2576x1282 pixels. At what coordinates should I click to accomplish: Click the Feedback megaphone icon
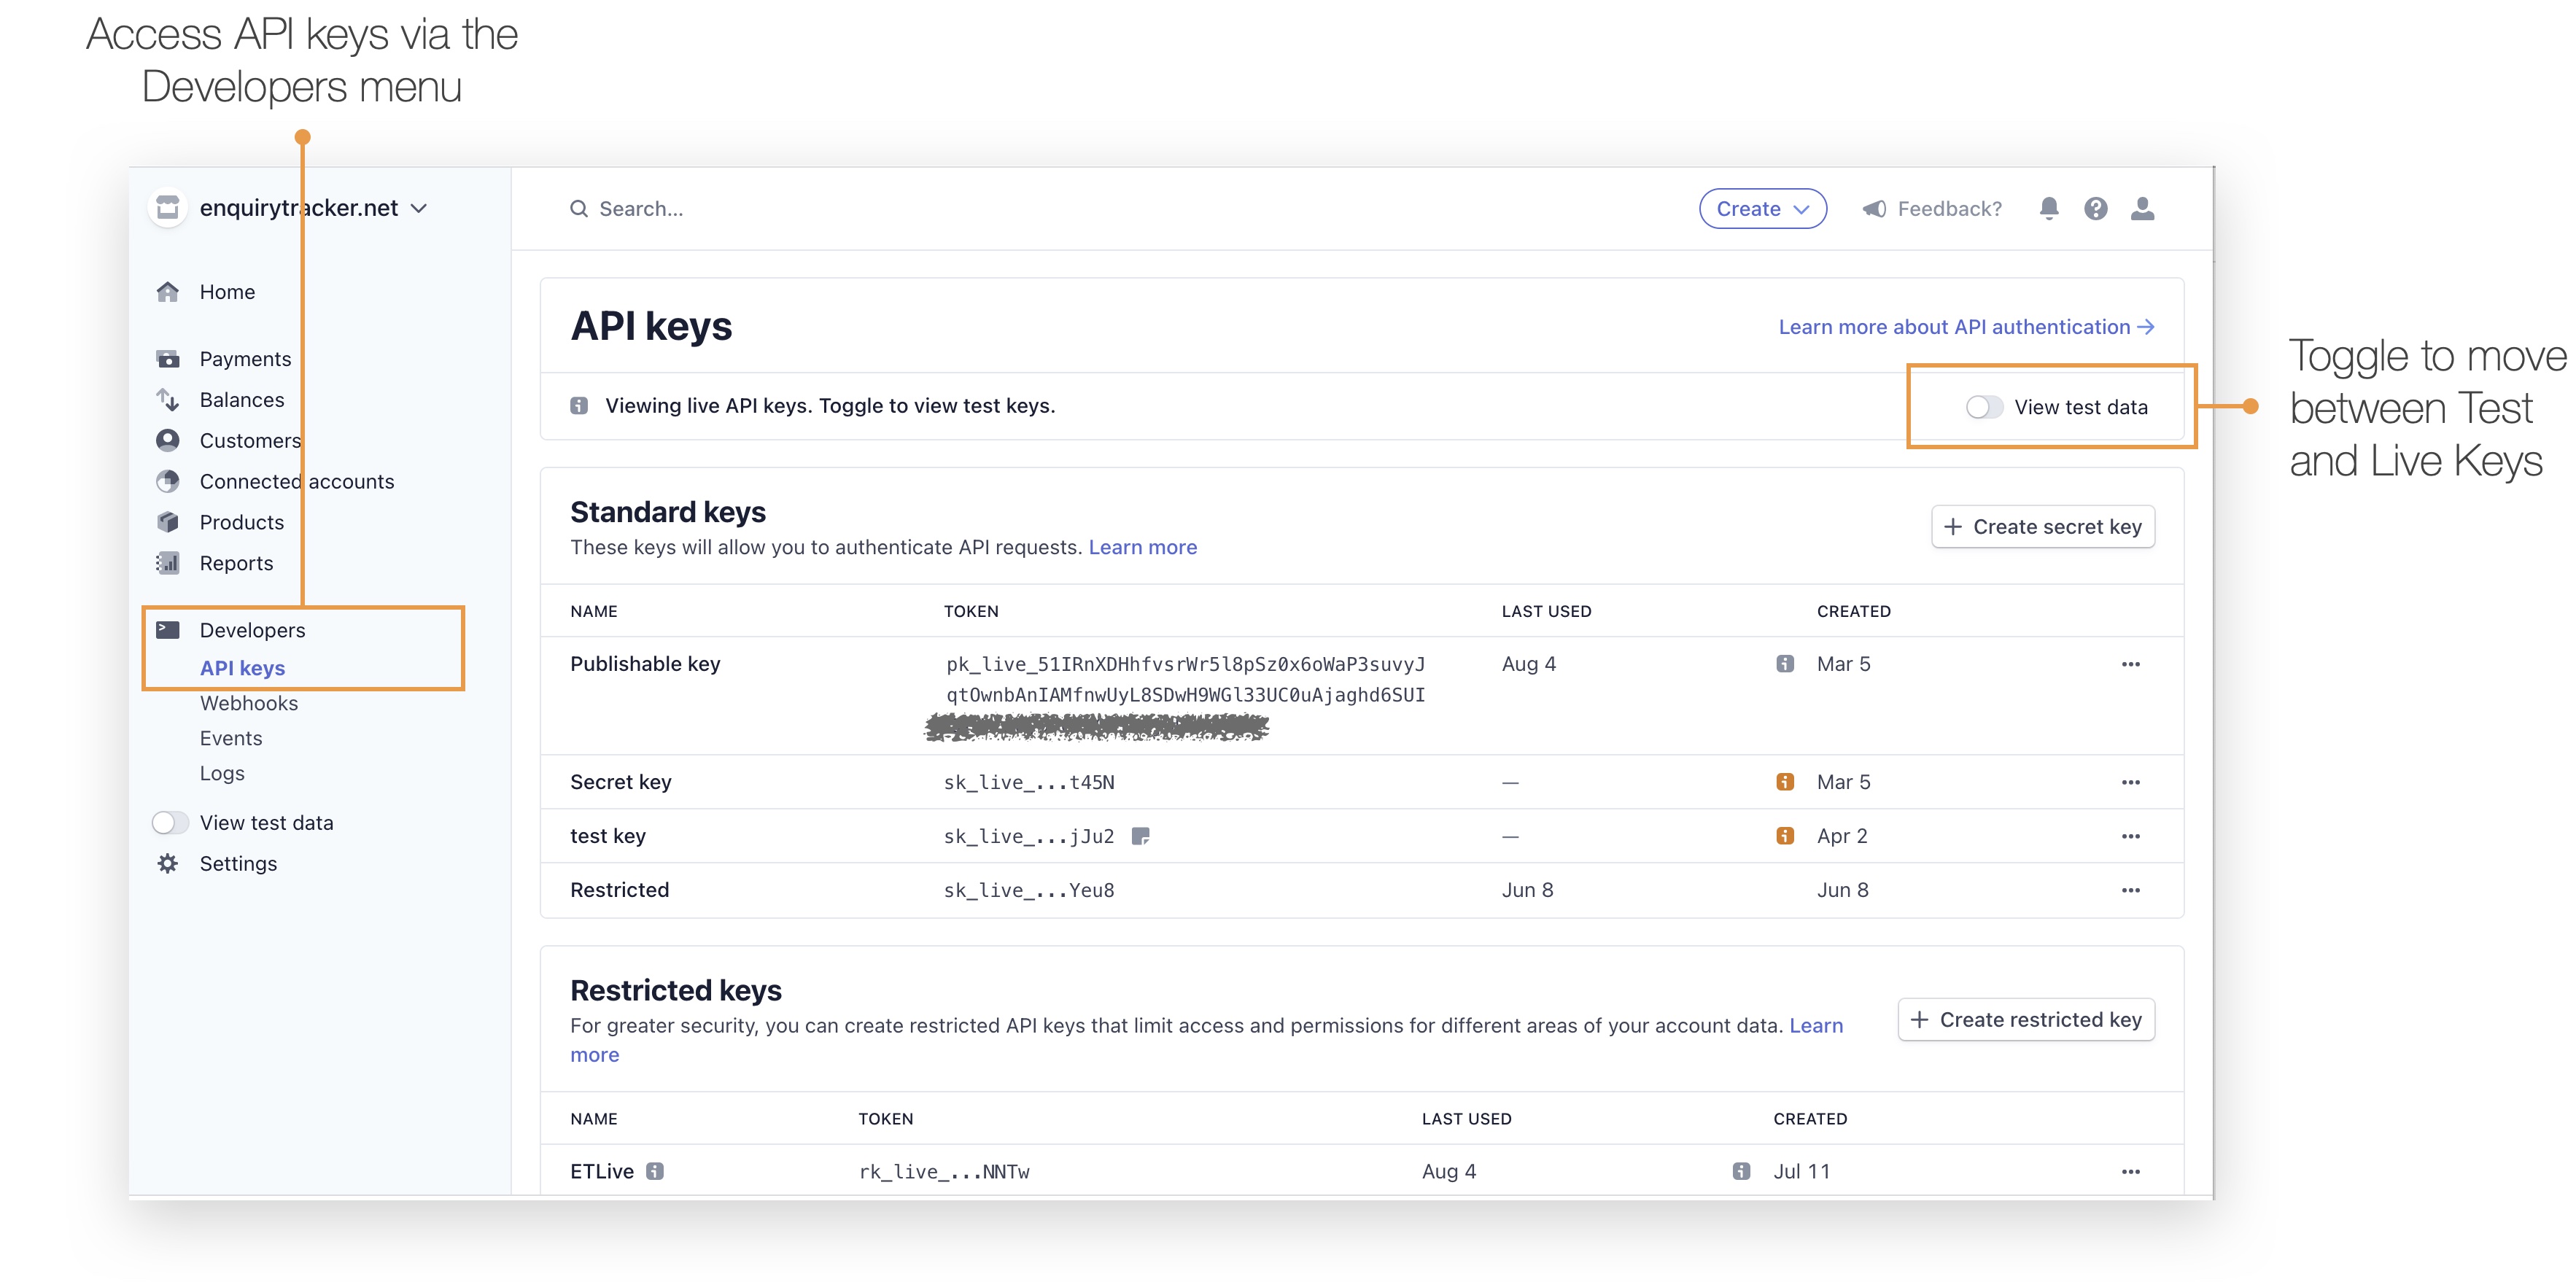[x=1874, y=208]
